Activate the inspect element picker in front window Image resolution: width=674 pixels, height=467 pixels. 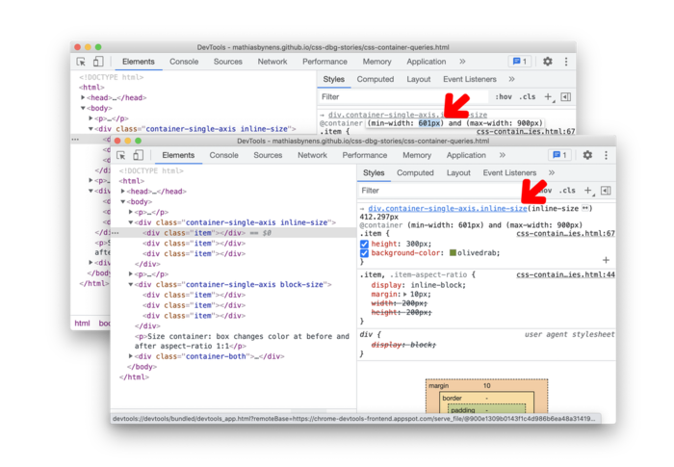122,155
